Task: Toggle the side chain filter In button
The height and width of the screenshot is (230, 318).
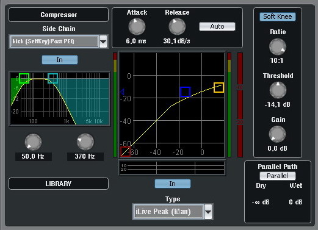Action: [x=60, y=60]
